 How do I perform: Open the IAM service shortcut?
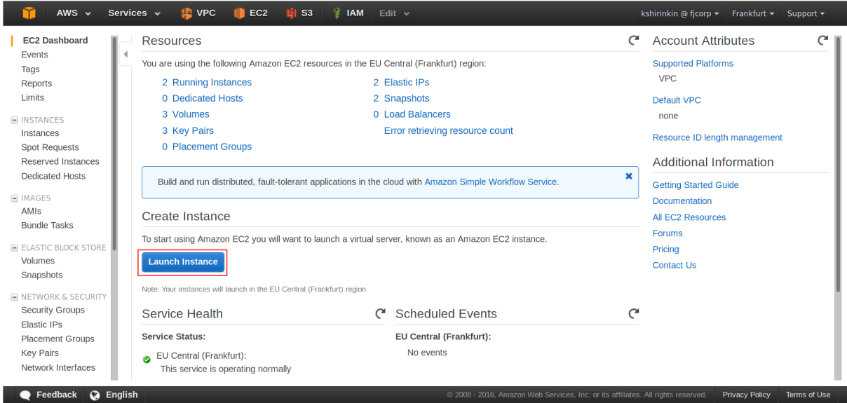(348, 13)
